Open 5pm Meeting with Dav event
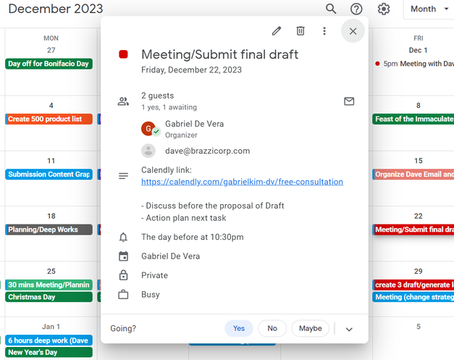The width and height of the screenshot is (454, 360). (x=414, y=64)
